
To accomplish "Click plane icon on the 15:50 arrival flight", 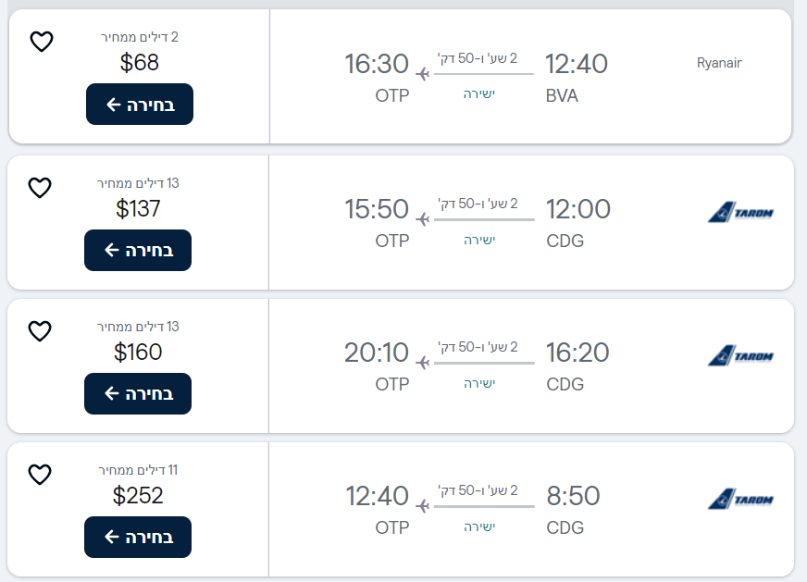I will coord(424,219).
